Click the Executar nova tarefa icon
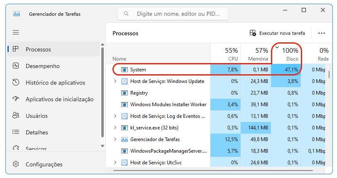Screen dimensions: 337x178 point(253,33)
